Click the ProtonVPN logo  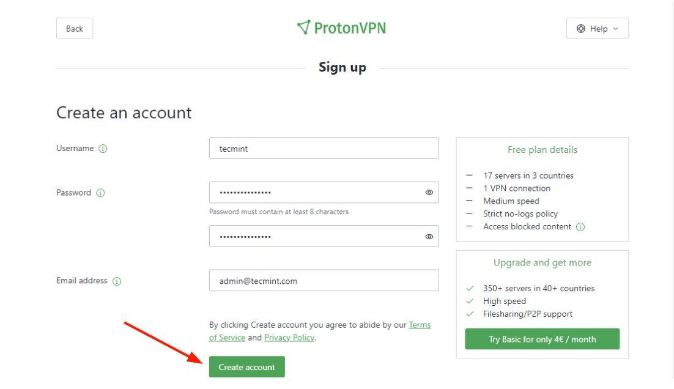(341, 28)
